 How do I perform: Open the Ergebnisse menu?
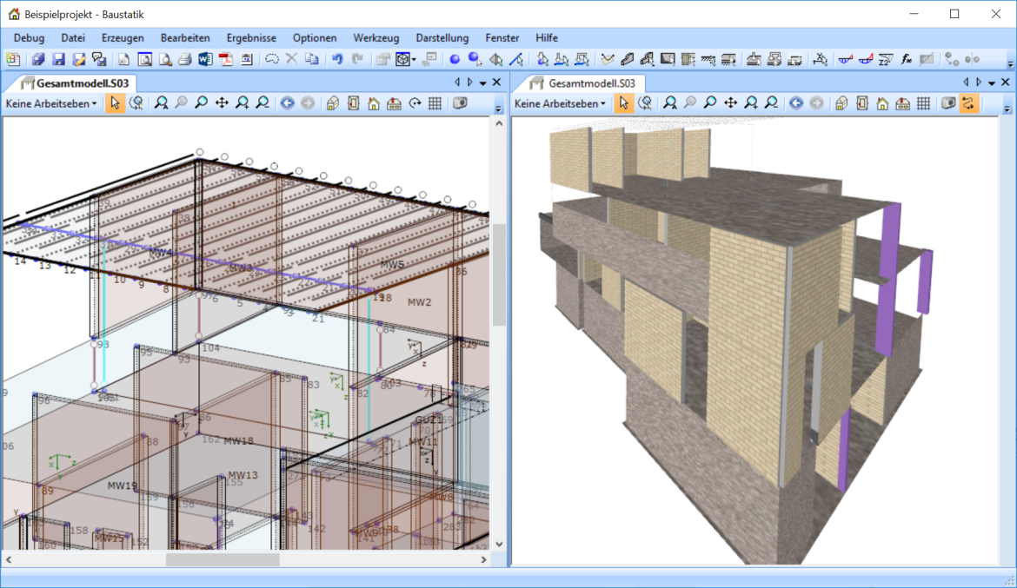pos(251,37)
